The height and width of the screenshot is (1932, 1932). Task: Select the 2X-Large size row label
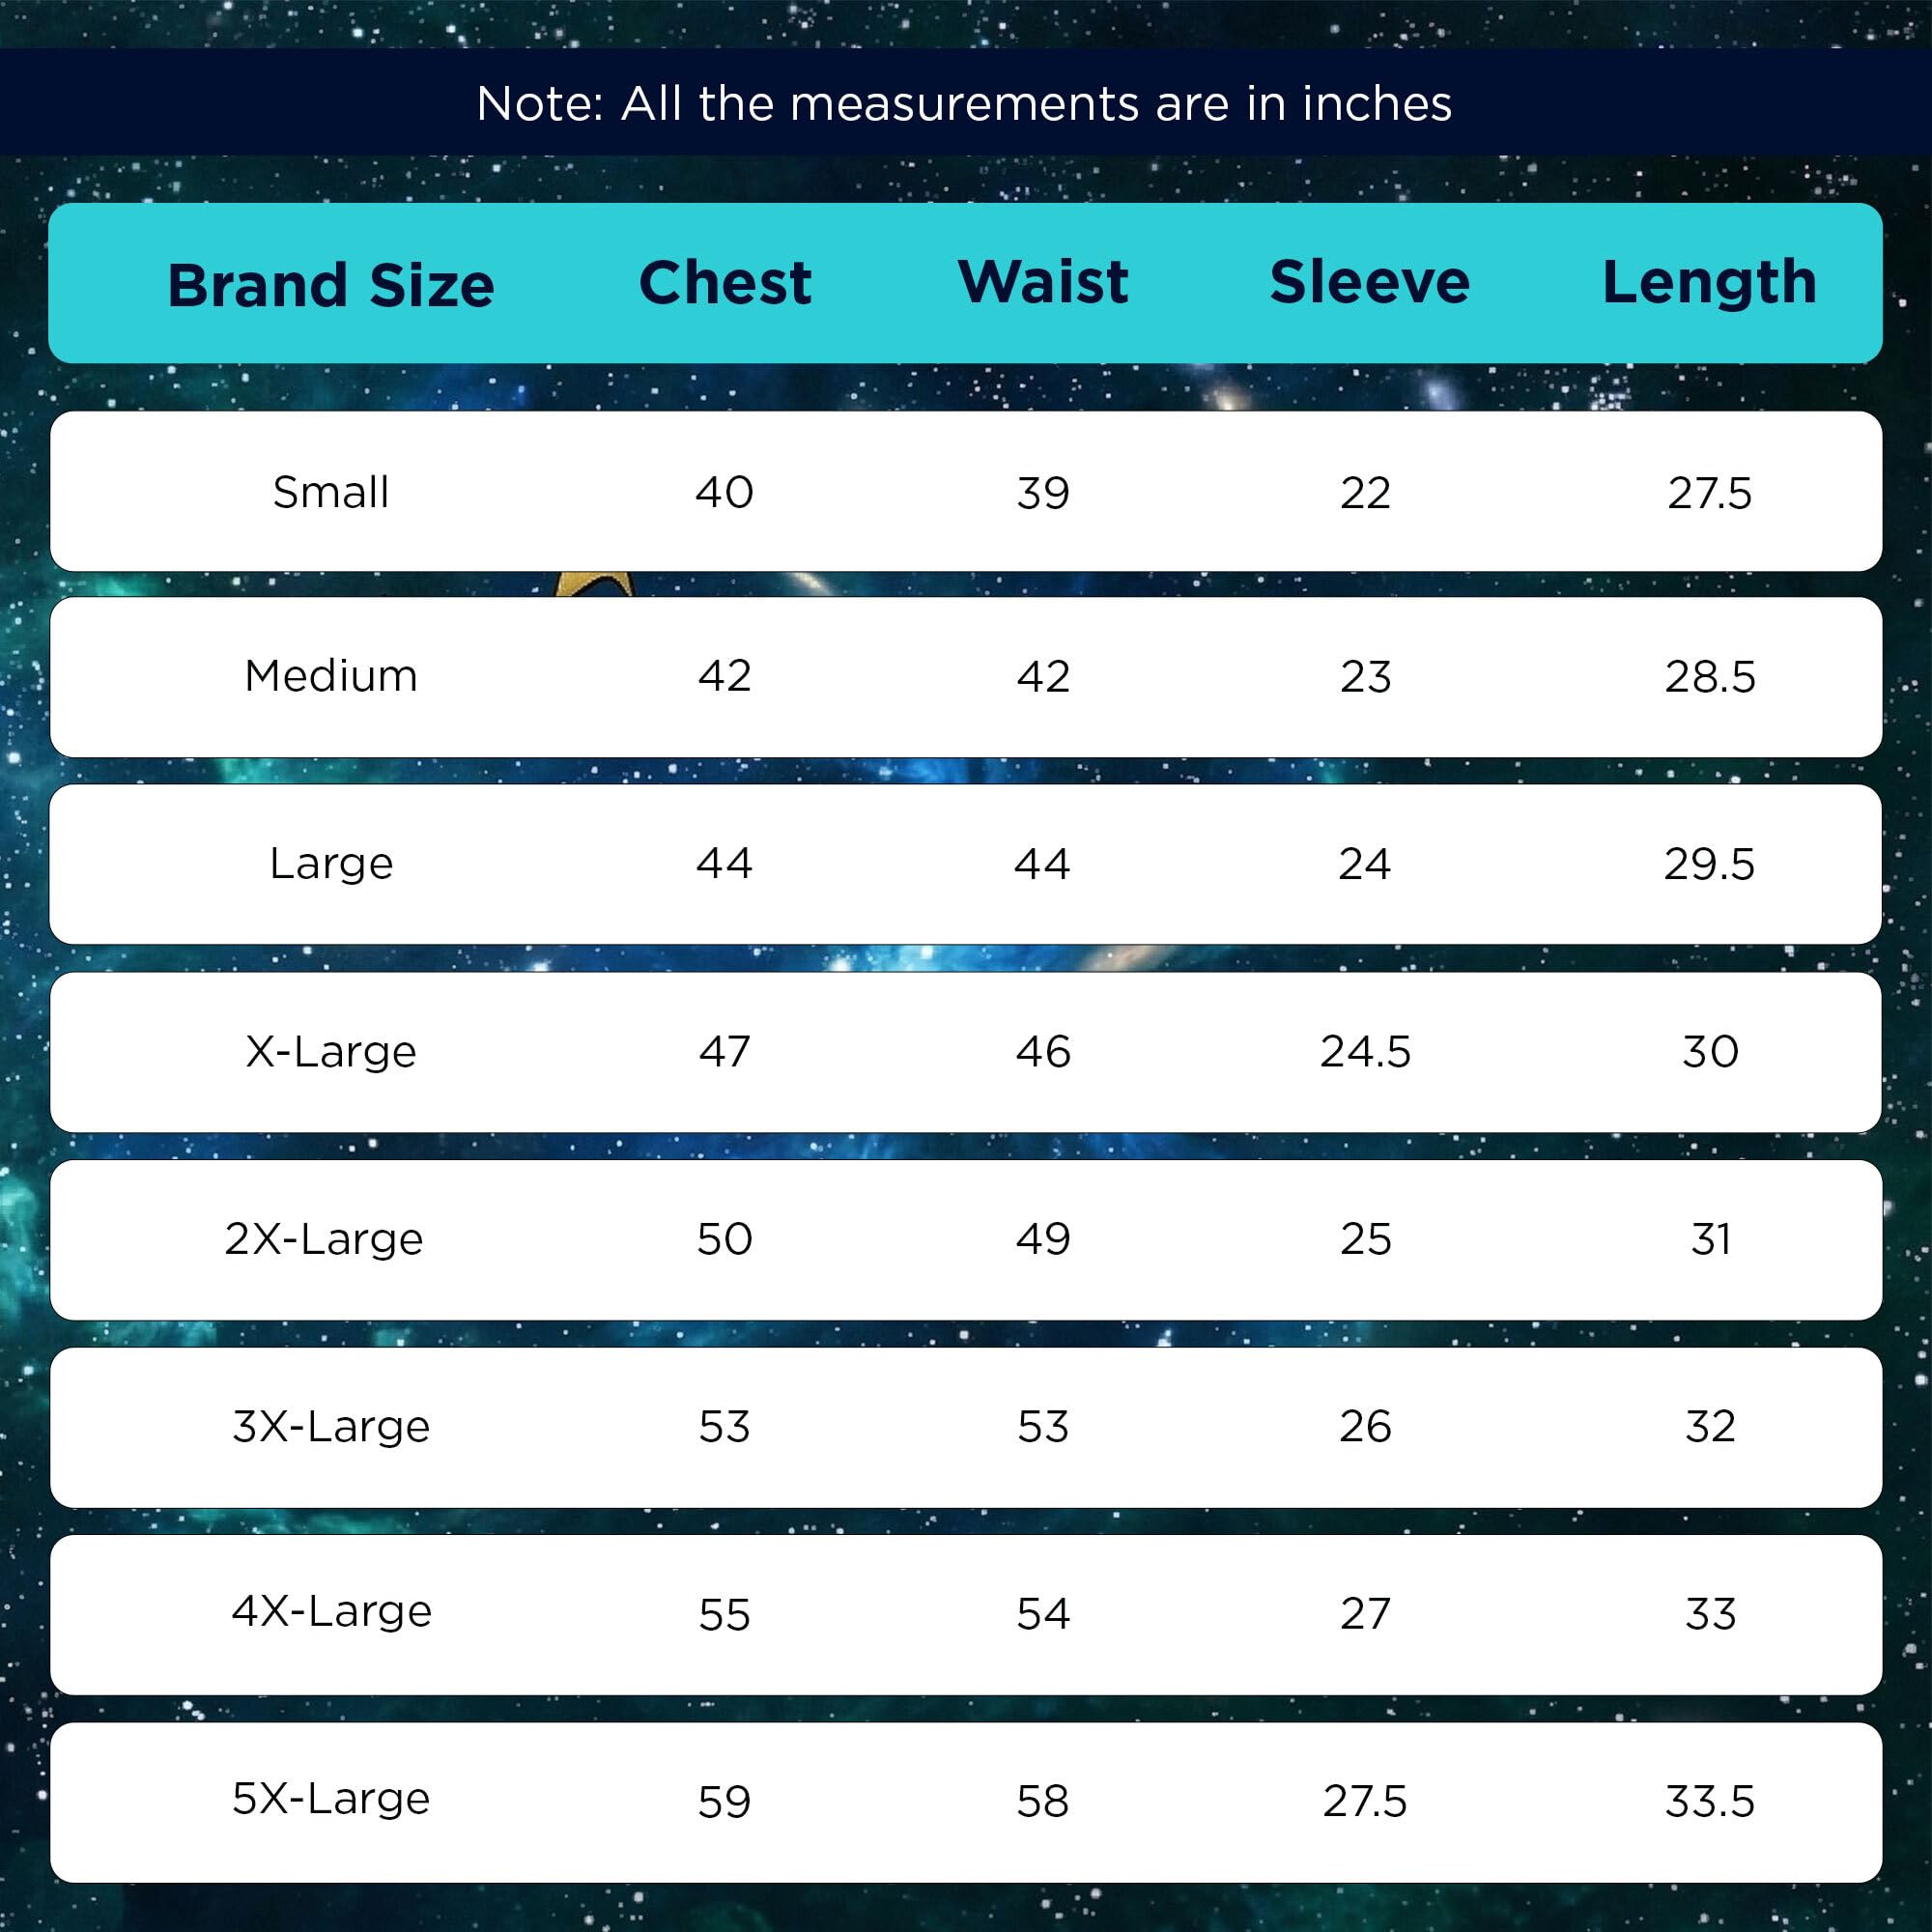click(x=324, y=1239)
